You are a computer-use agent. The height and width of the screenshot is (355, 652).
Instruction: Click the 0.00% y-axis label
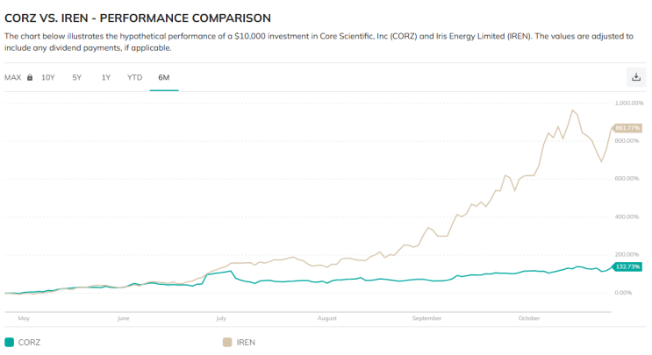tap(623, 293)
